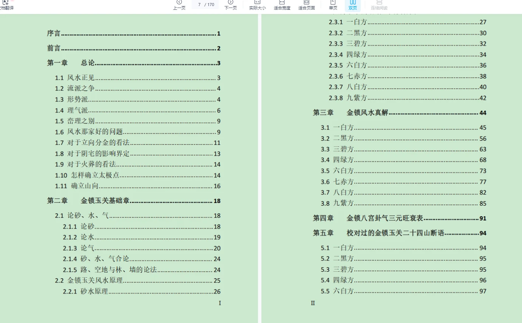The width and height of the screenshot is (522, 323).
Task: Click the page number field showing 7
Action: coord(199,5)
